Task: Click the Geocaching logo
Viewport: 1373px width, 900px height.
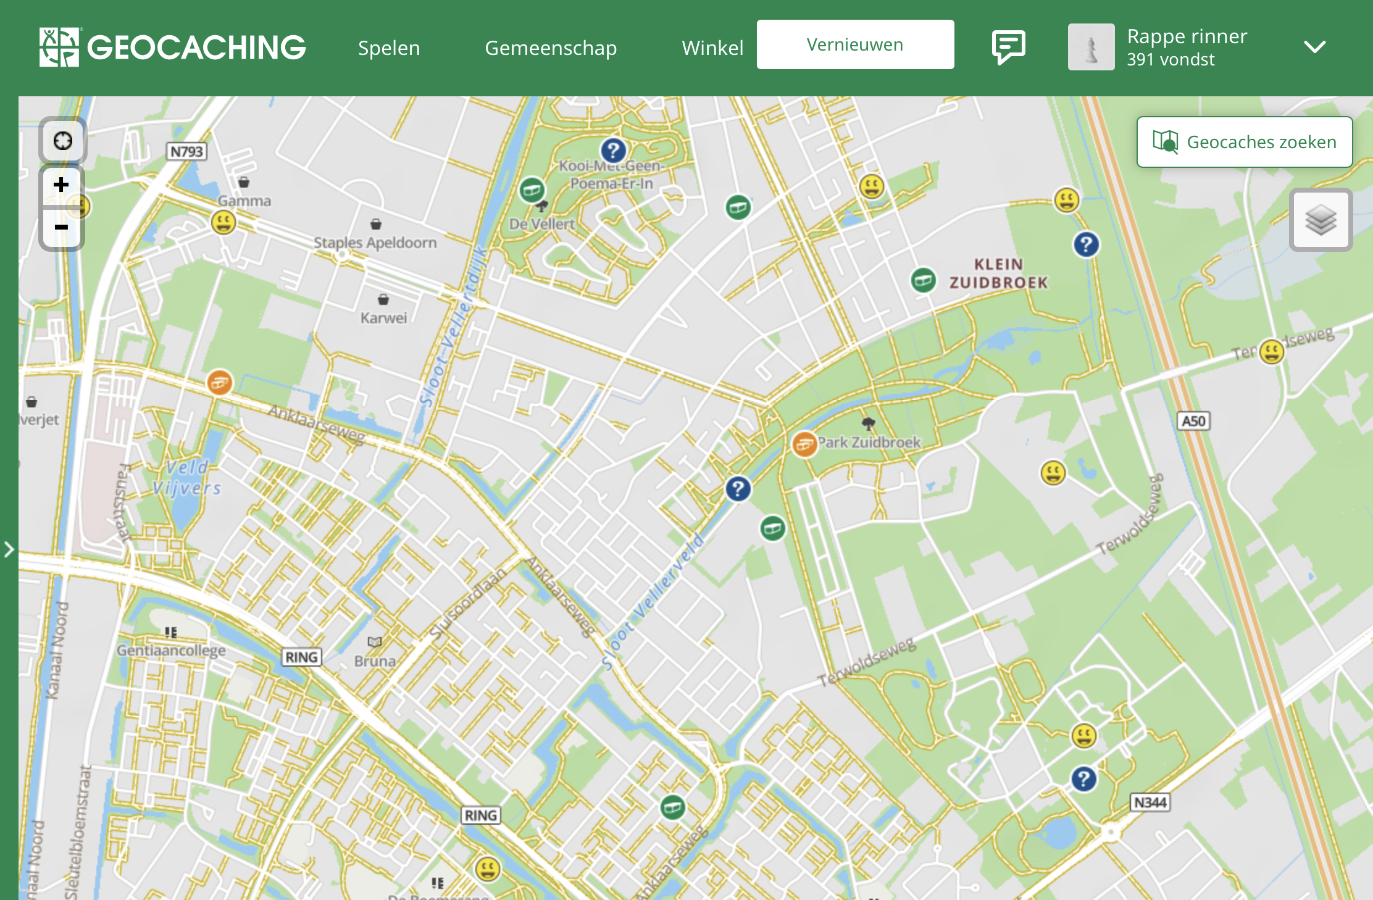Action: point(172,47)
